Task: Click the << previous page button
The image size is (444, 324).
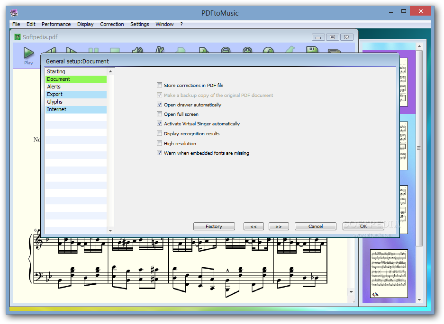Action: (254, 226)
